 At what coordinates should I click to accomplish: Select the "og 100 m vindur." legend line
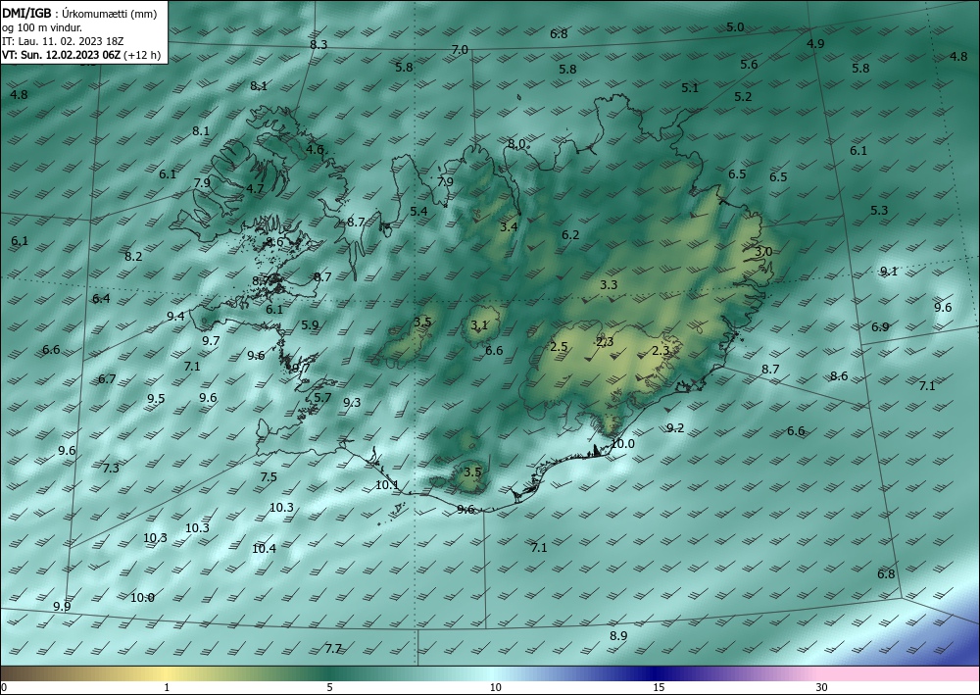click(x=42, y=27)
